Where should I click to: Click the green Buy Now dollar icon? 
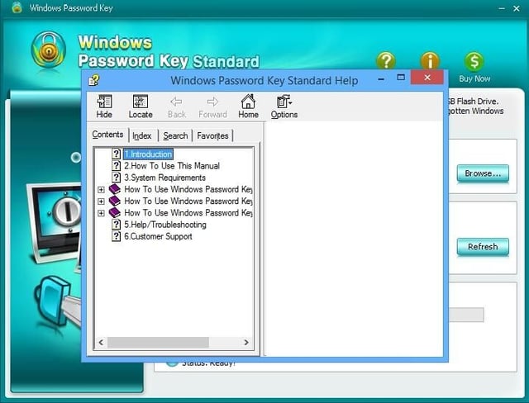[x=474, y=62]
